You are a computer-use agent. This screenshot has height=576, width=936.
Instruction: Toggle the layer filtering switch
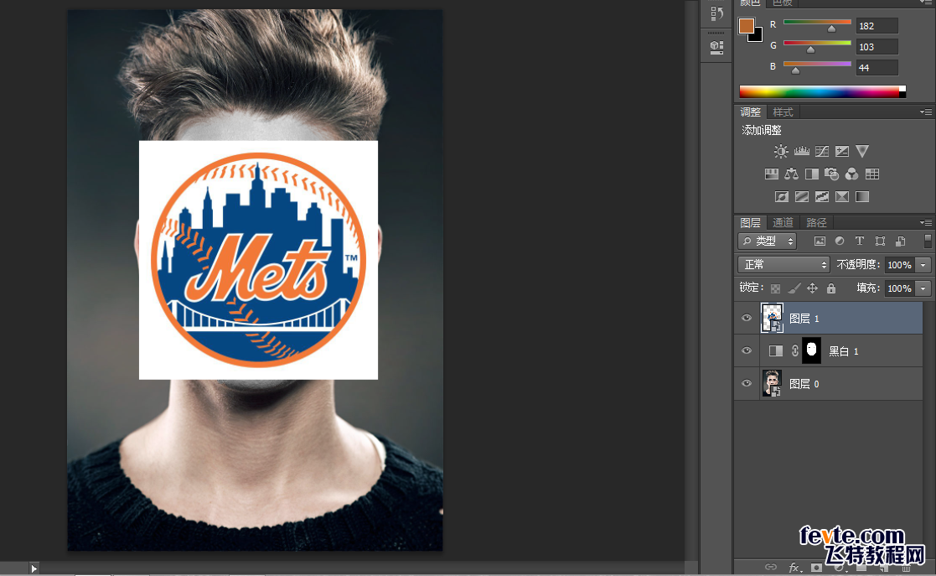(927, 241)
